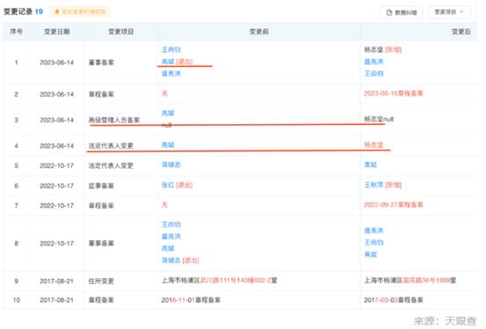
Task: Click 2016-11-01章程备案 in row 10
Action: (191, 300)
